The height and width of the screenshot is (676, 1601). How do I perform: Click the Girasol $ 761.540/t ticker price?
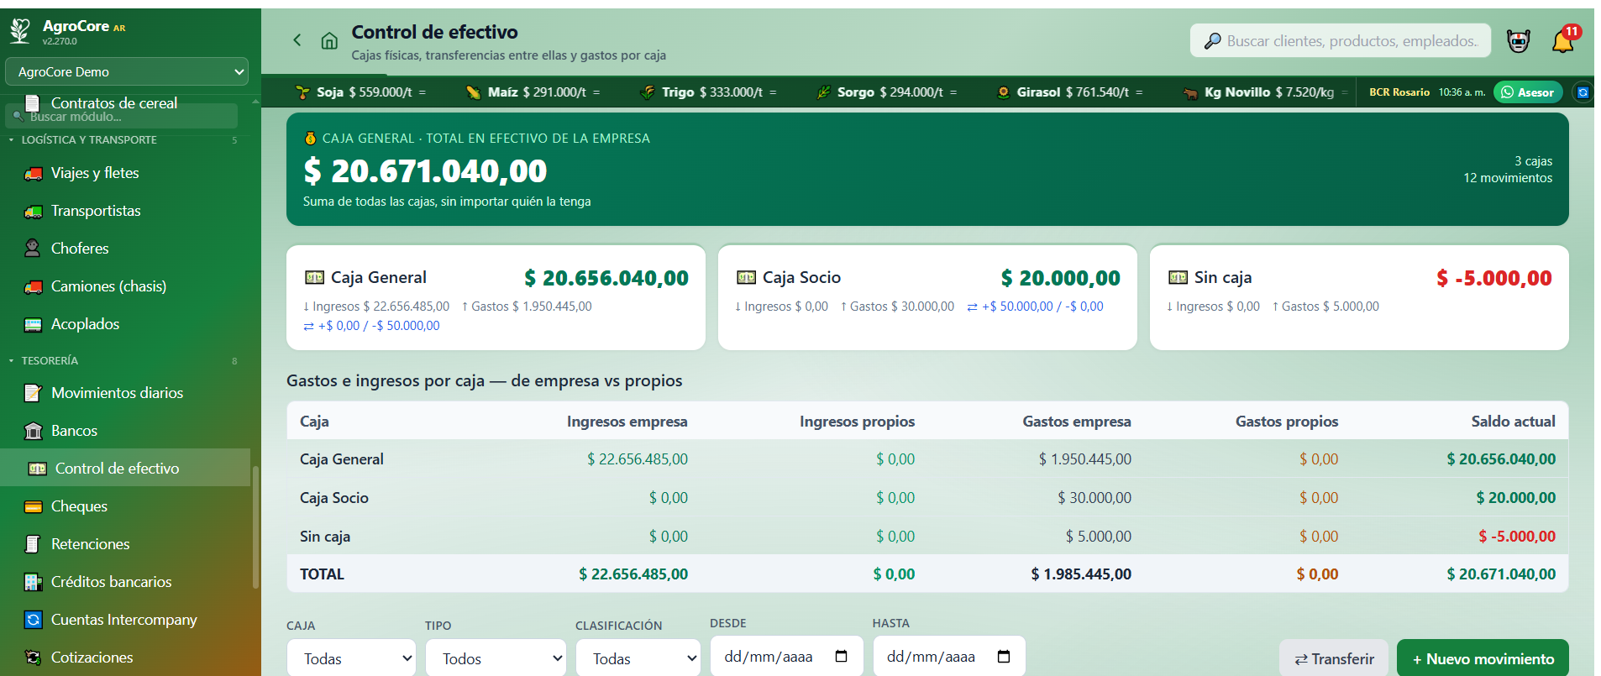(x=1070, y=92)
